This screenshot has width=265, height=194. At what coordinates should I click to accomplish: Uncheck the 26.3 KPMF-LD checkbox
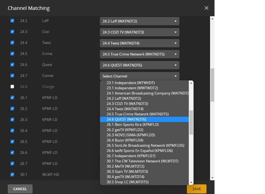click(x=12, y=119)
